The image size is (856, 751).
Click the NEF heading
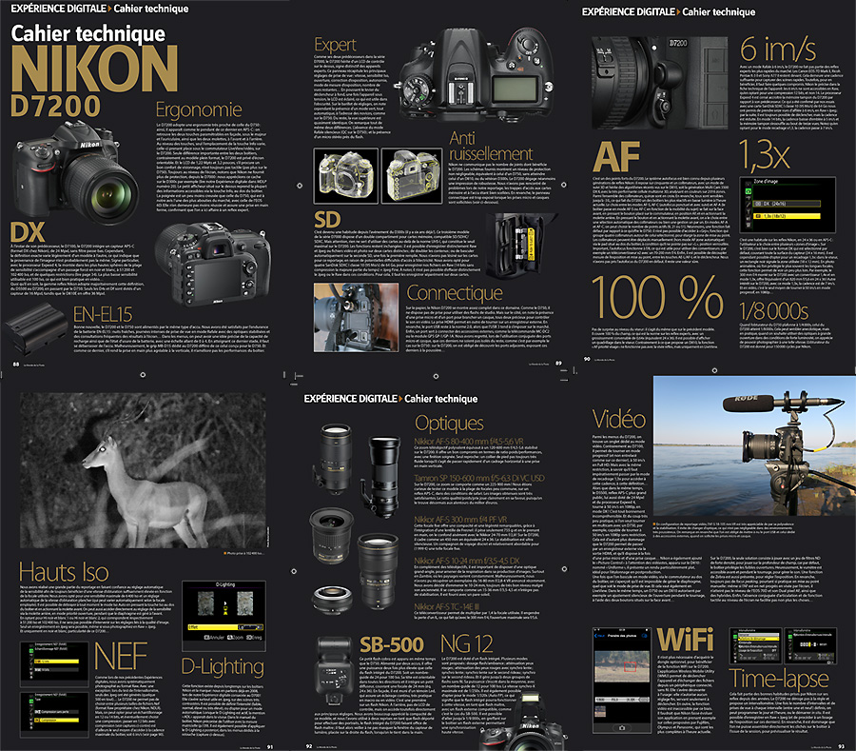[x=121, y=657]
